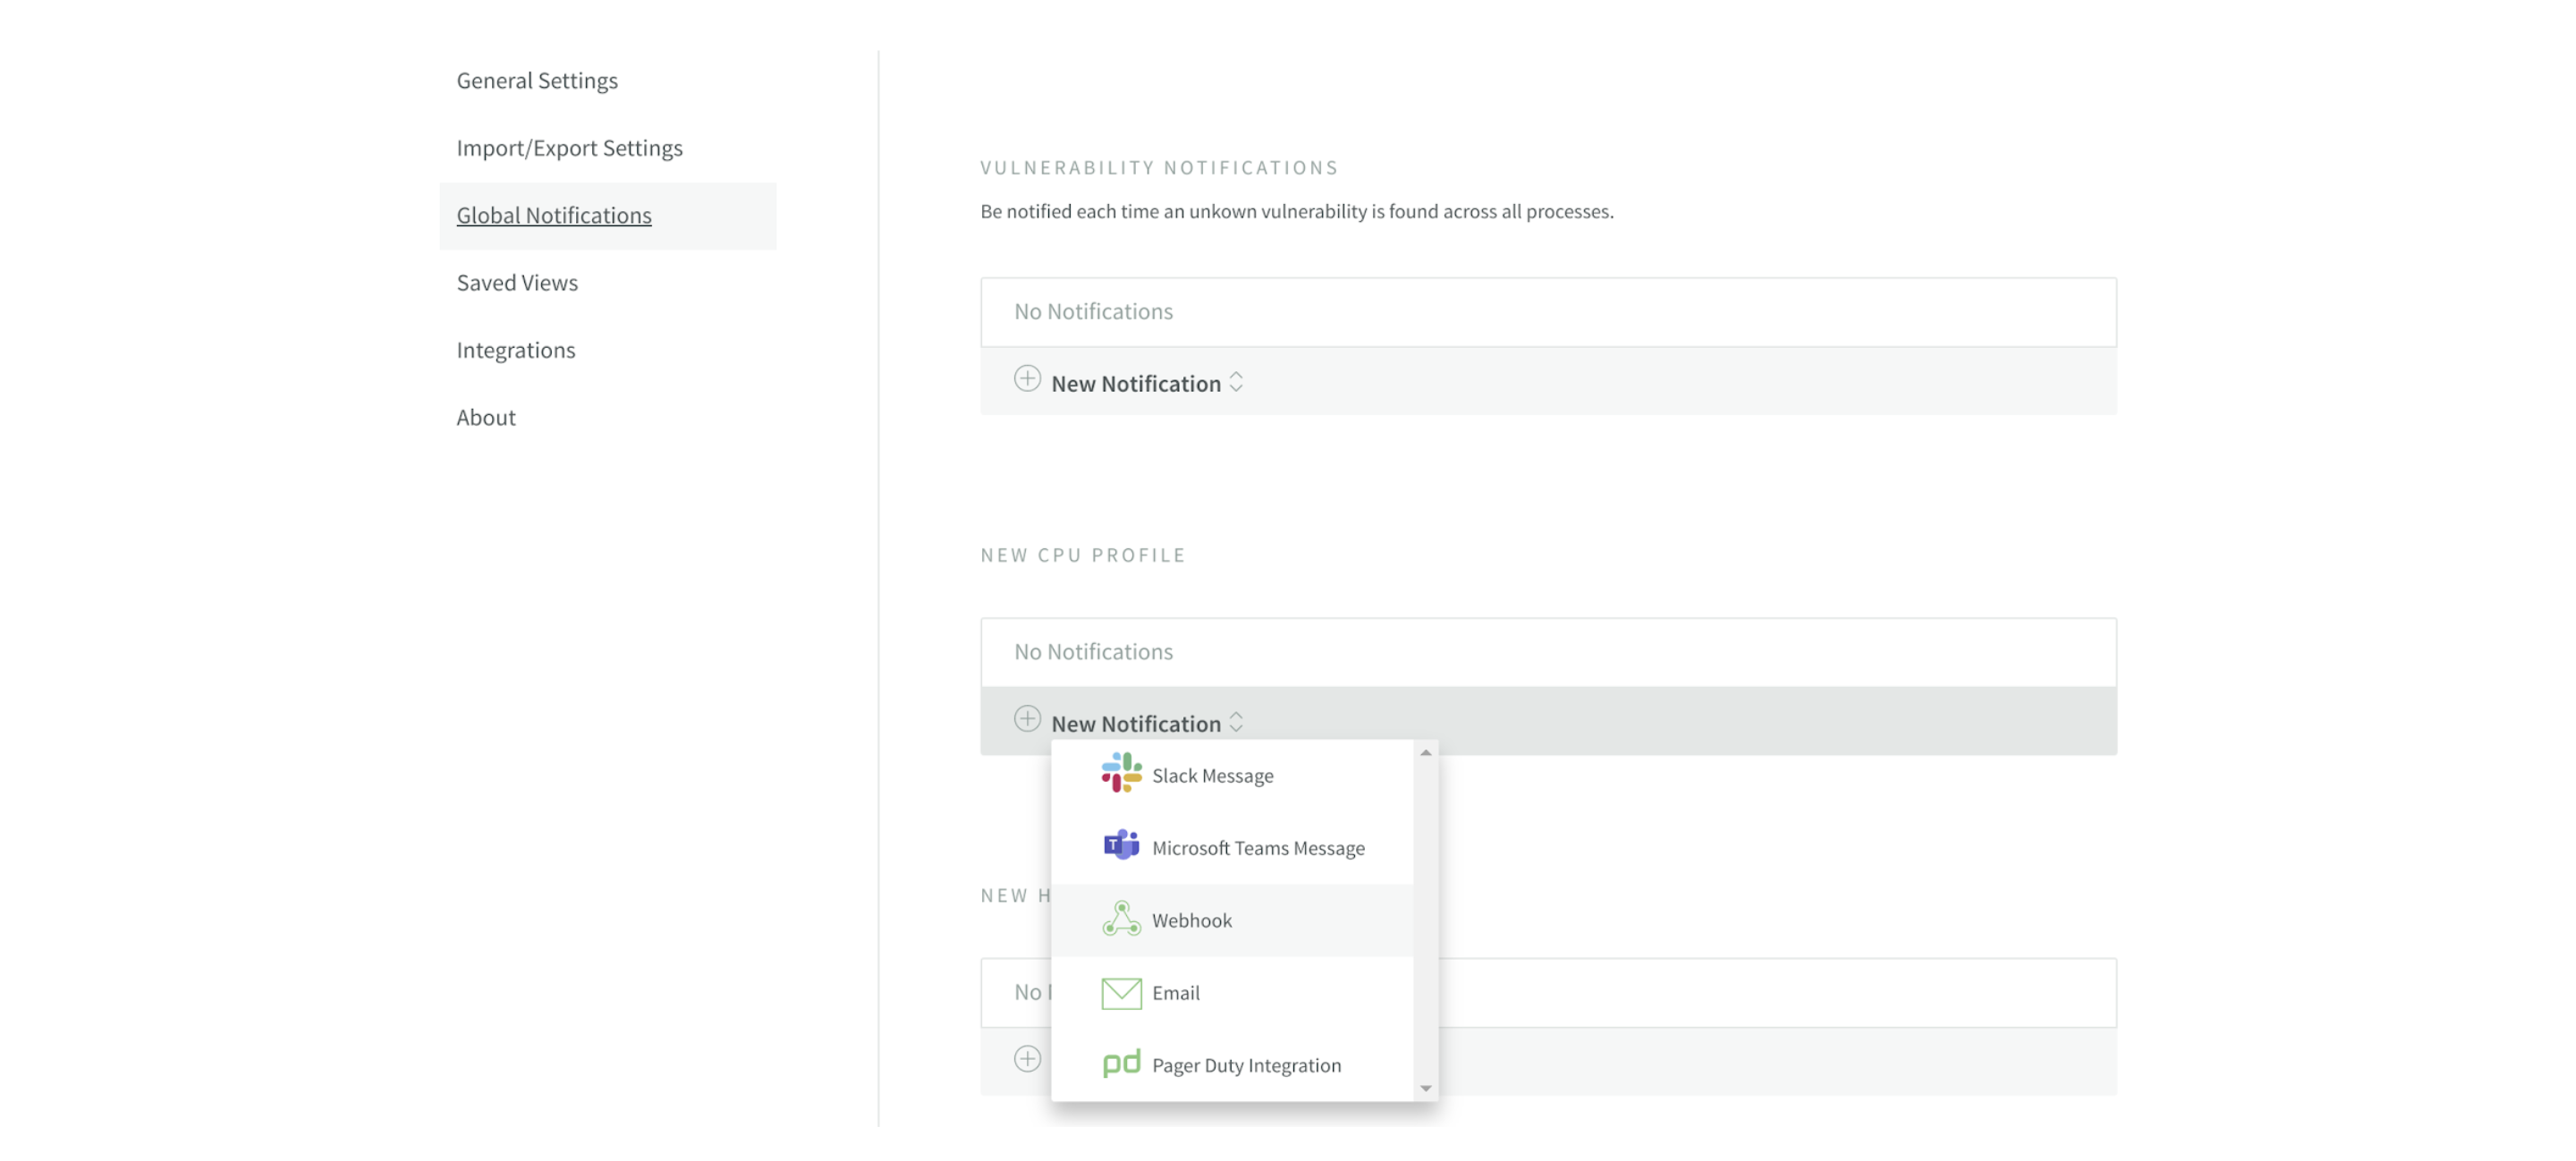Navigate to Integrations section

516,350
